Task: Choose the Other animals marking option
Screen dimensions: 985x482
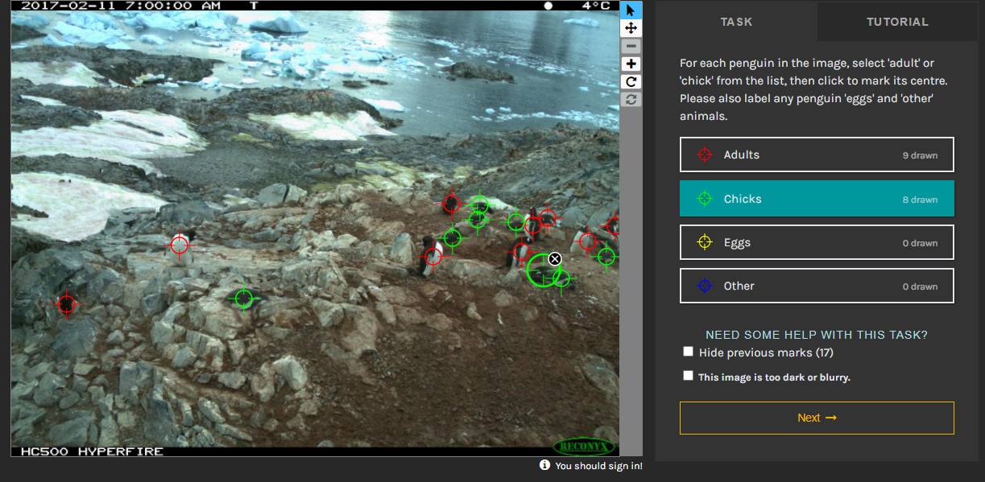Action: pos(817,286)
